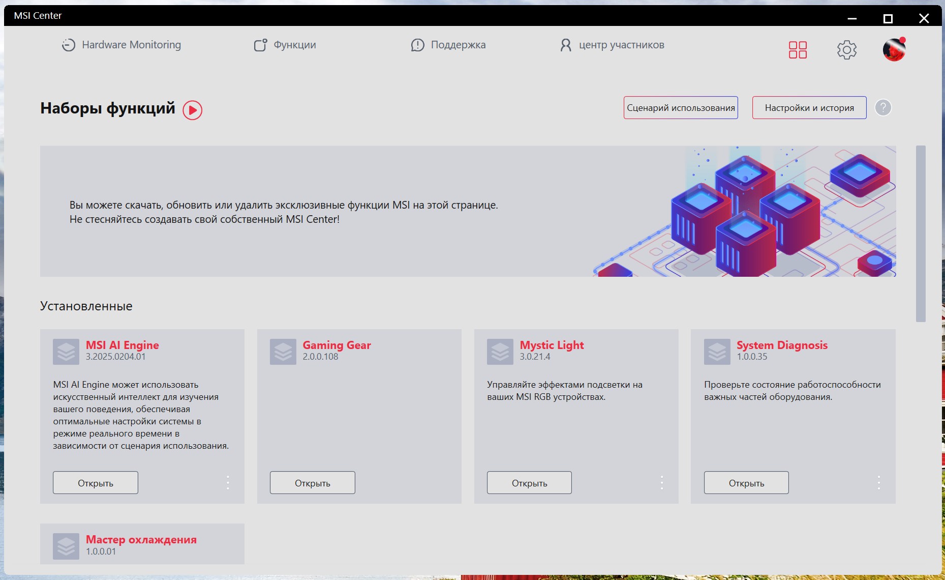Click the Mystic Light title
This screenshot has height=580, width=945.
click(x=552, y=345)
